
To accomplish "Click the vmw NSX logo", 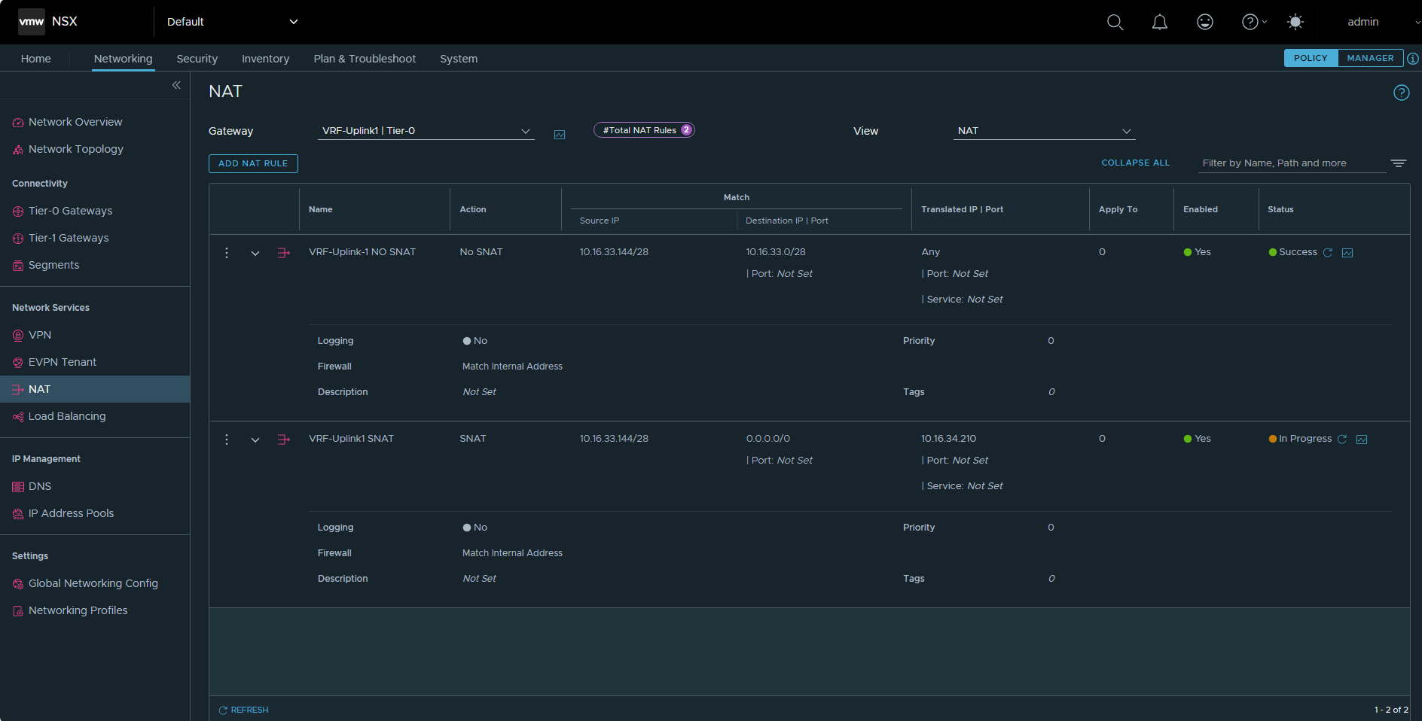I will 47,22.
